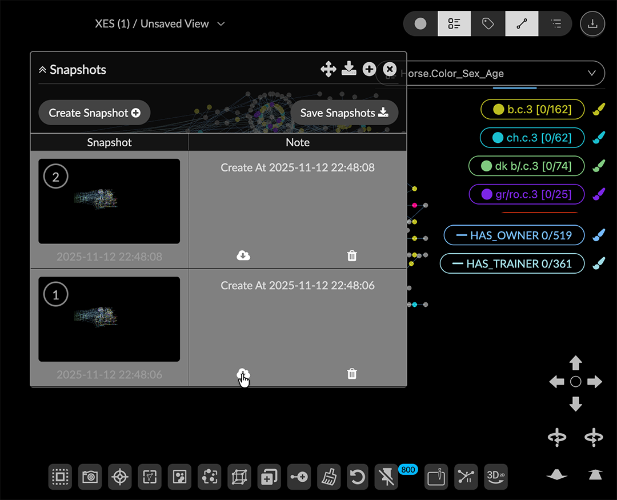The height and width of the screenshot is (500, 617).
Task: Select the b.c.3 [0/162] legend item
Action: pos(532,109)
